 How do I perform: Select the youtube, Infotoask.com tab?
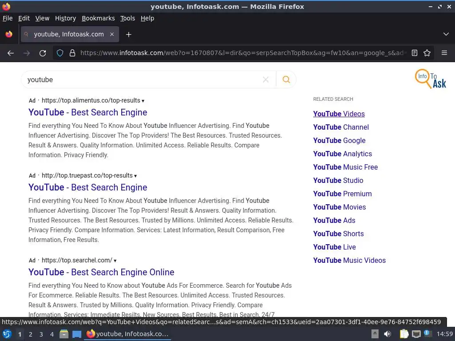[70, 34]
